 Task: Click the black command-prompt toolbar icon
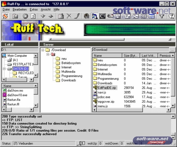coord(102,16)
